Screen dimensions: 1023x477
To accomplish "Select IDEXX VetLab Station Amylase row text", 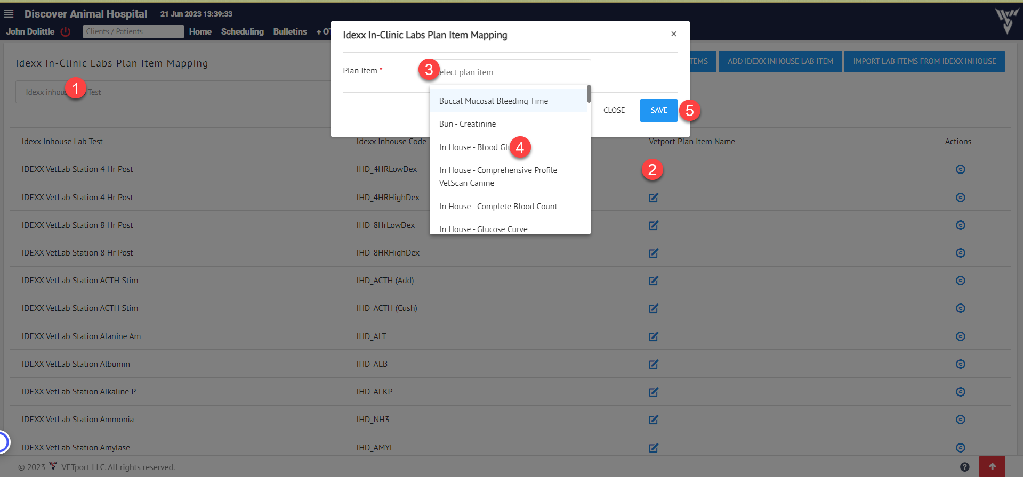I will point(76,448).
